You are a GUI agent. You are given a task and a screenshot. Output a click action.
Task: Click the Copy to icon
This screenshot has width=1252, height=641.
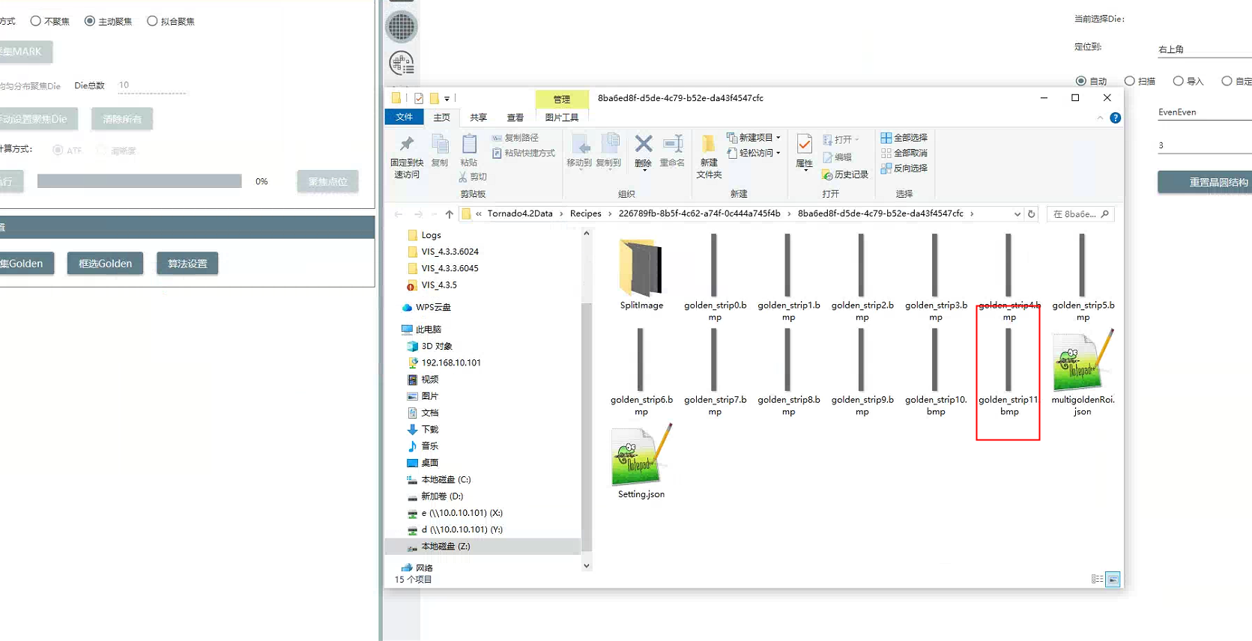pyautogui.click(x=609, y=144)
